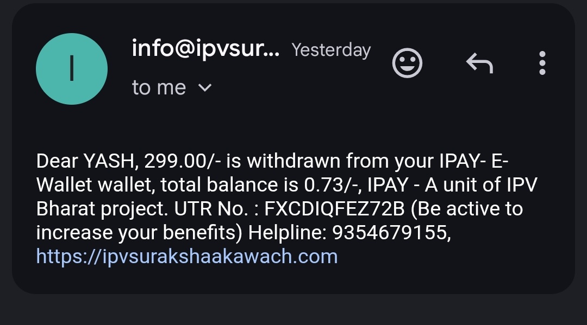The width and height of the screenshot is (587, 325).
Task: Tap the "to me" recipient label
Action: pos(159,87)
